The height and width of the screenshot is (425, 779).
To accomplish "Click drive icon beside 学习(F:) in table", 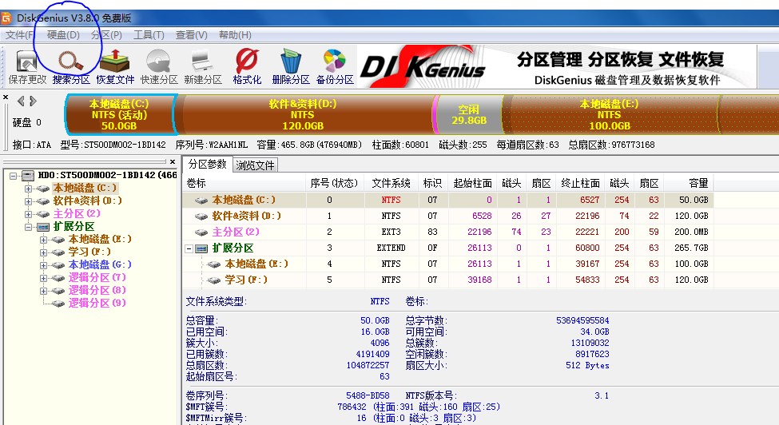I will click(213, 280).
